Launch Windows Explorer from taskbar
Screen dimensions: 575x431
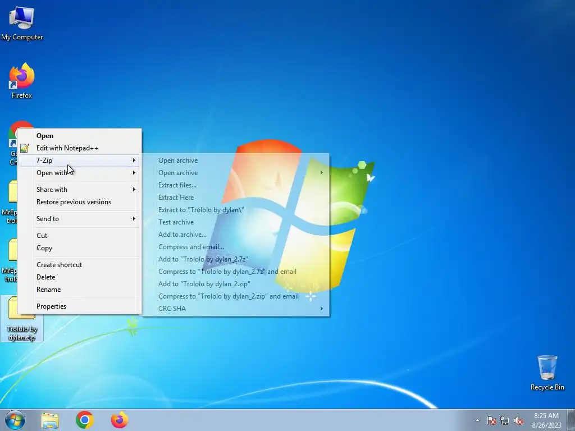pos(50,420)
